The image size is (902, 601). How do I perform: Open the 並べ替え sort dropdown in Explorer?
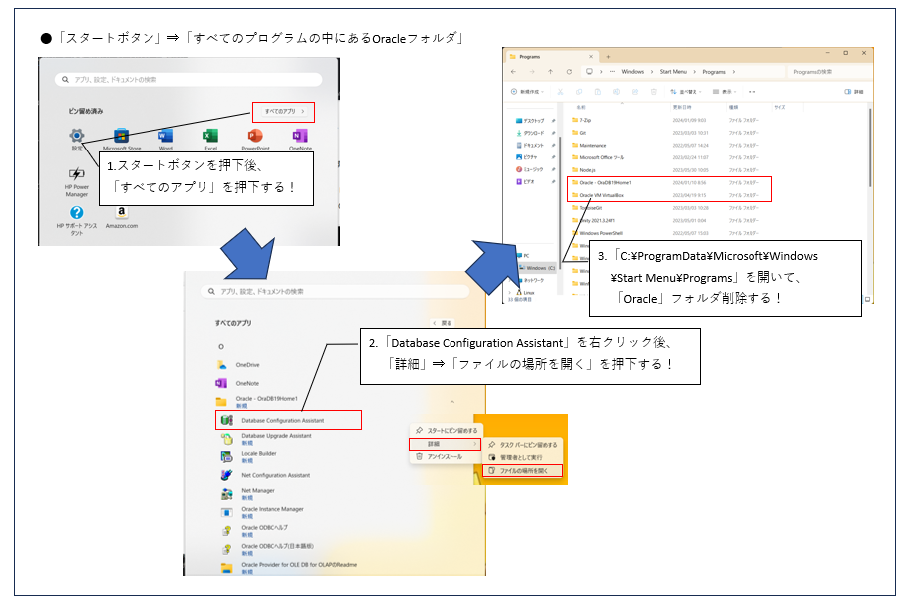click(x=686, y=90)
